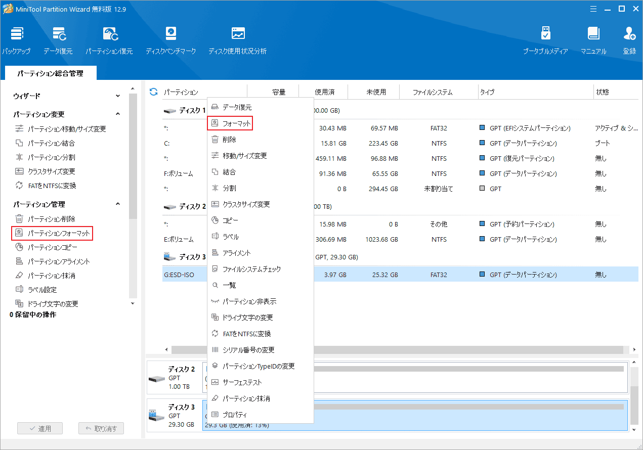Click パーティションコピー in the sidebar
Image resolution: width=643 pixels, height=450 pixels.
coord(46,247)
